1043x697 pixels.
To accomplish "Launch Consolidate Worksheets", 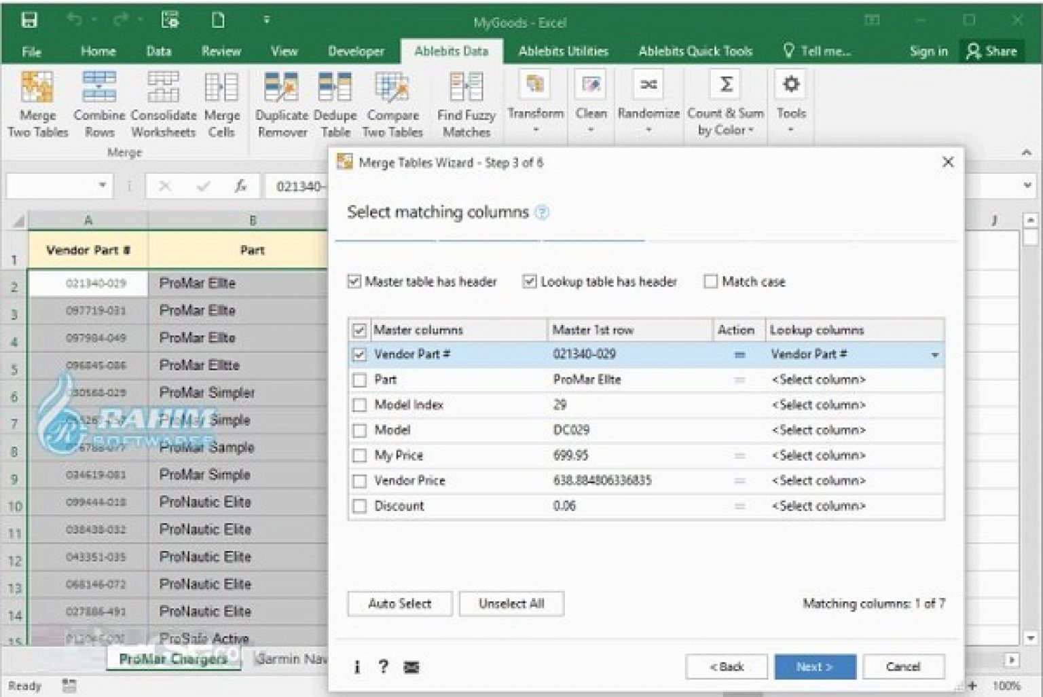I will click(x=162, y=102).
